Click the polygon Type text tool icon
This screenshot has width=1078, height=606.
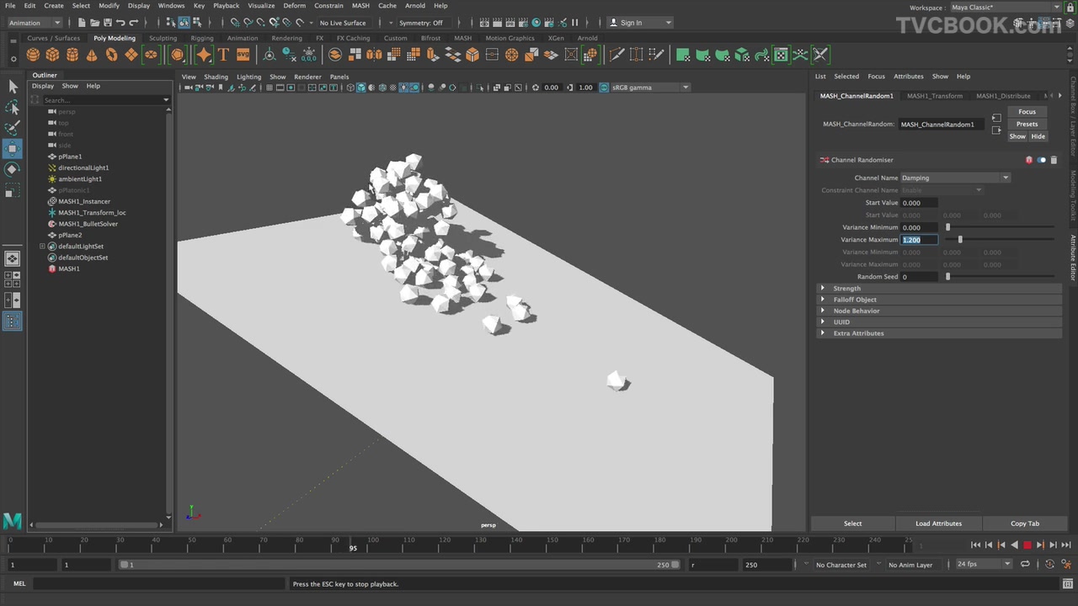(x=223, y=55)
